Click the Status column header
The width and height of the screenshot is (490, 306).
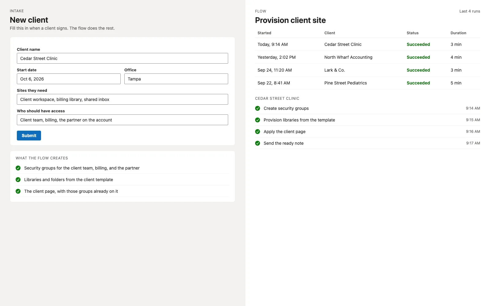[x=413, y=33]
